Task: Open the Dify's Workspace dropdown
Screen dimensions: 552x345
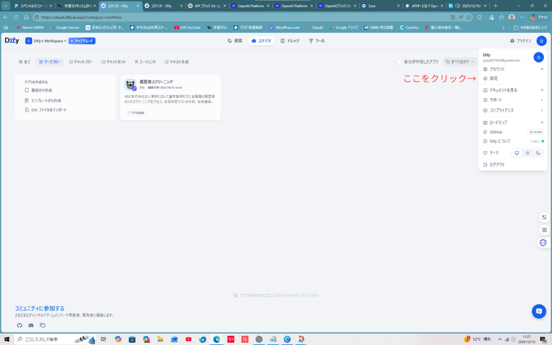Action: click(45, 40)
